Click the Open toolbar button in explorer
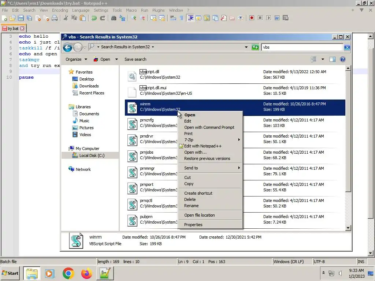Screen dimensions: 375x281 click(x=102, y=59)
